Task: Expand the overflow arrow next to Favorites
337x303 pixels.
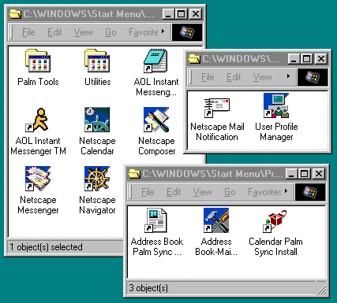Action: pos(286,191)
